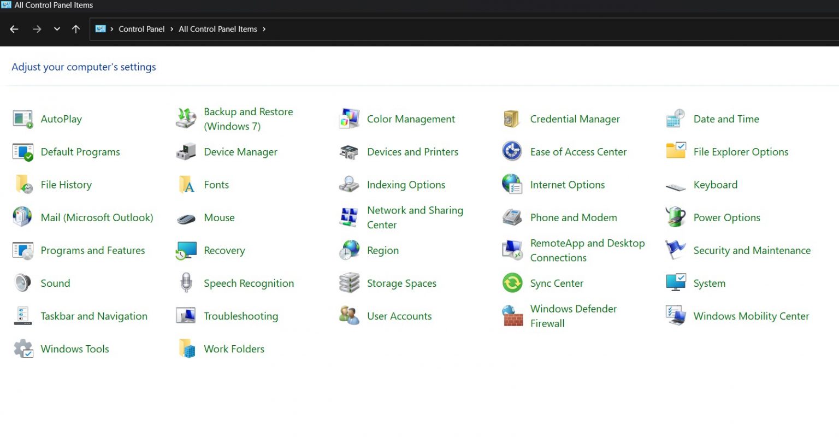The height and width of the screenshot is (437, 839).
Task: Open the Ease of Access Center link text
Action: click(578, 152)
